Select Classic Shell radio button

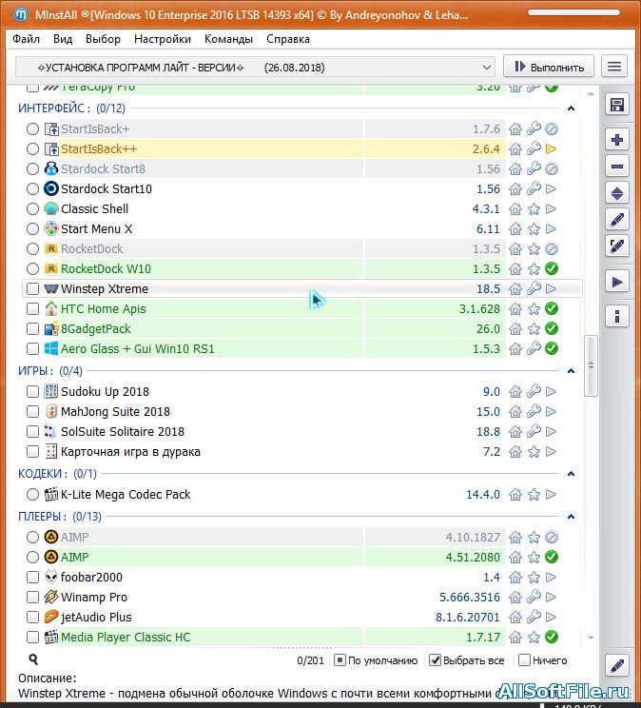click(32, 209)
